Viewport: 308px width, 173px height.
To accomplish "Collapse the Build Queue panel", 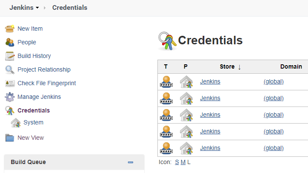I will coord(131,162).
